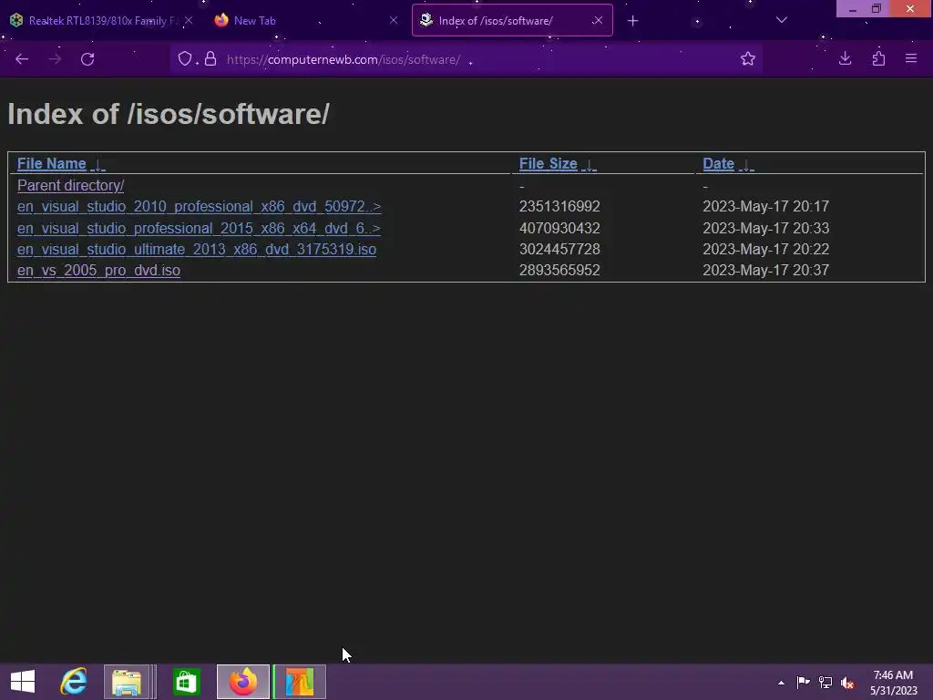The width and height of the screenshot is (933, 700).
Task: Sort listing by File Name header
Action: (x=52, y=164)
